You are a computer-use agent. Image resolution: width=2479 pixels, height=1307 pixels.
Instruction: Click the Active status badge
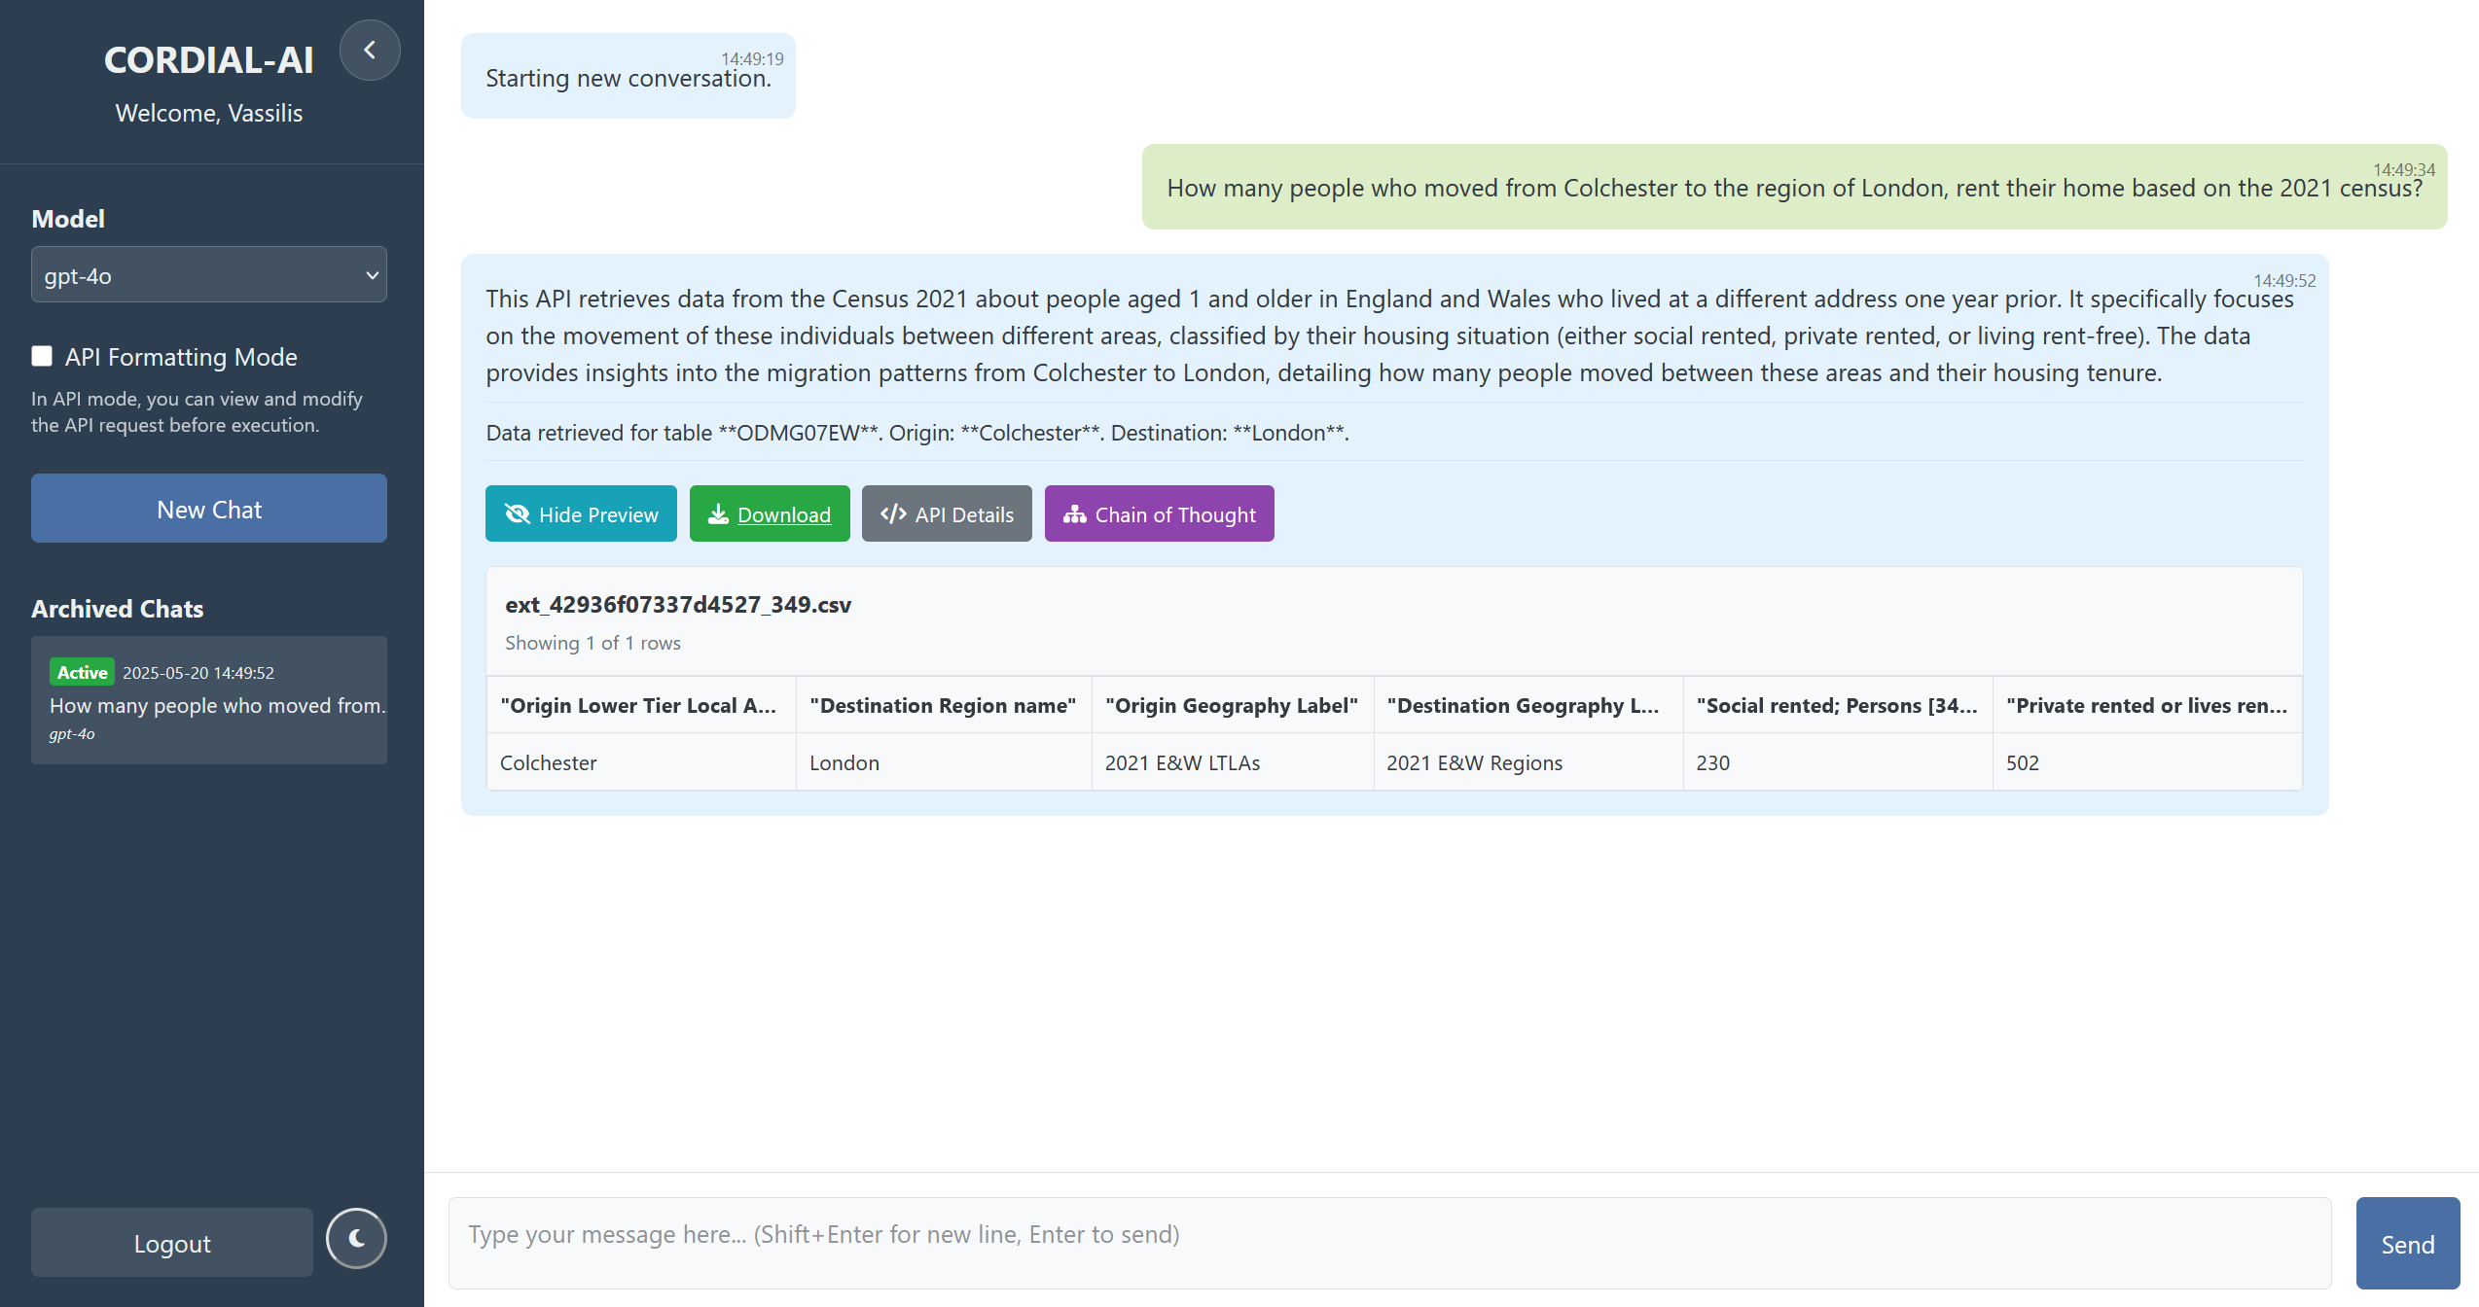pos(82,672)
